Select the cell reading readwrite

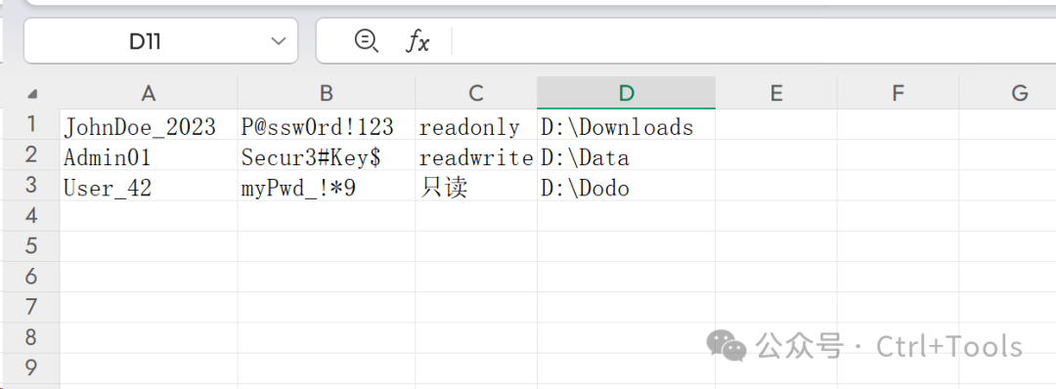pyautogui.click(x=476, y=154)
